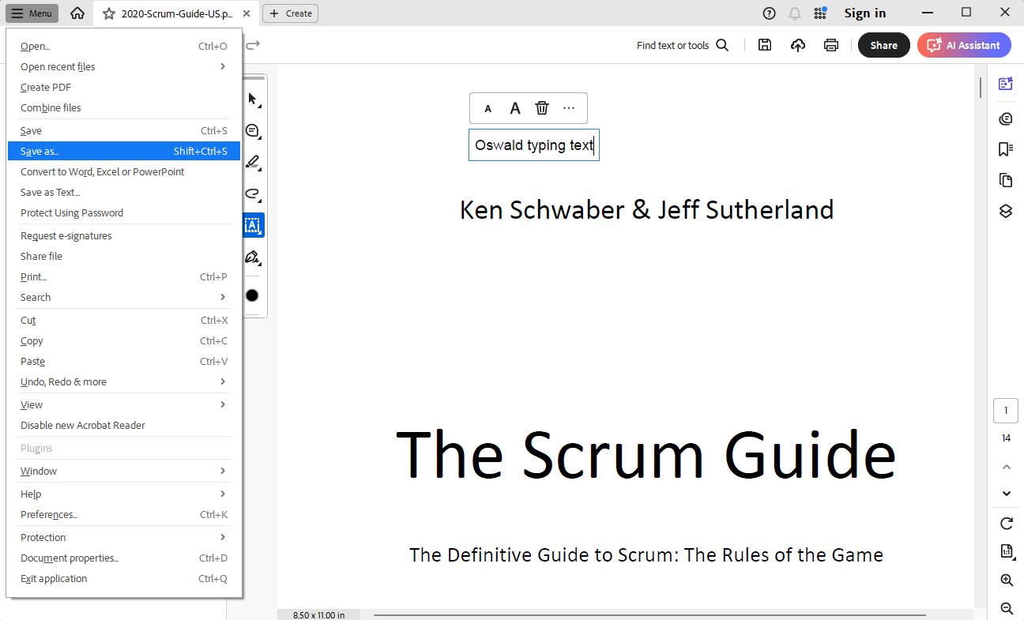
Task: Rotate the page clockwise
Action: (1007, 523)
